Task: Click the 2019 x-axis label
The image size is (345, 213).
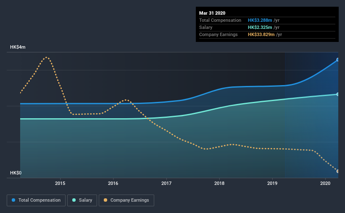Action: [x=272, y=183]
